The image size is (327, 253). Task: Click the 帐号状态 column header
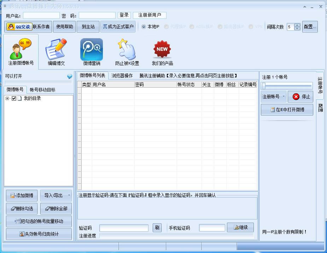[189, 84]
